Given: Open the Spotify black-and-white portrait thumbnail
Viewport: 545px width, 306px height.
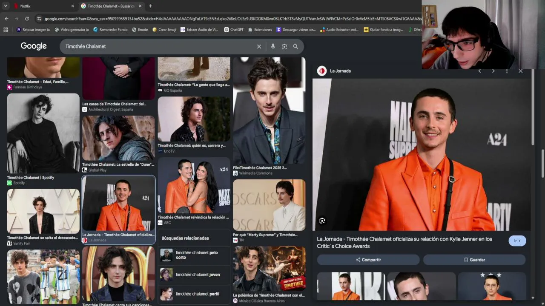Looking at the screenshot, I should tap(43, 133).
